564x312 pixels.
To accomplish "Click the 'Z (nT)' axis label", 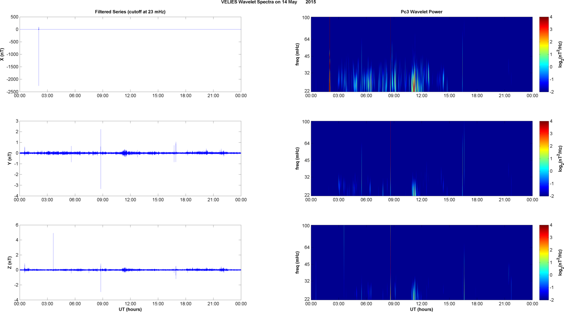I will click(x=10, y=263).
